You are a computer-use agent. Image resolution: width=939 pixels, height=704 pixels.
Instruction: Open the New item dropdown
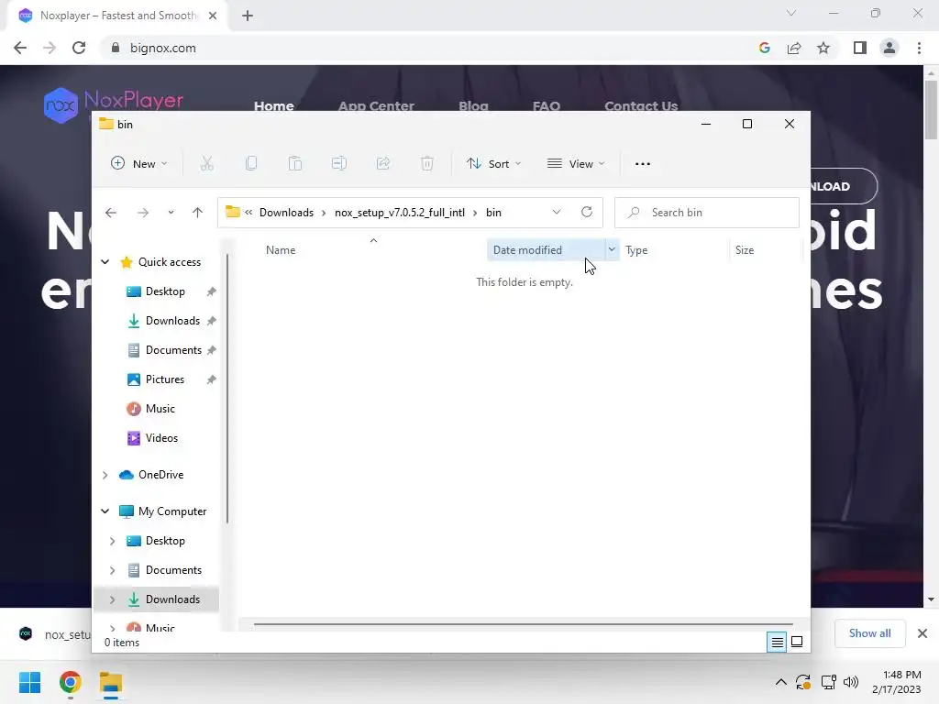pos(139,163)
